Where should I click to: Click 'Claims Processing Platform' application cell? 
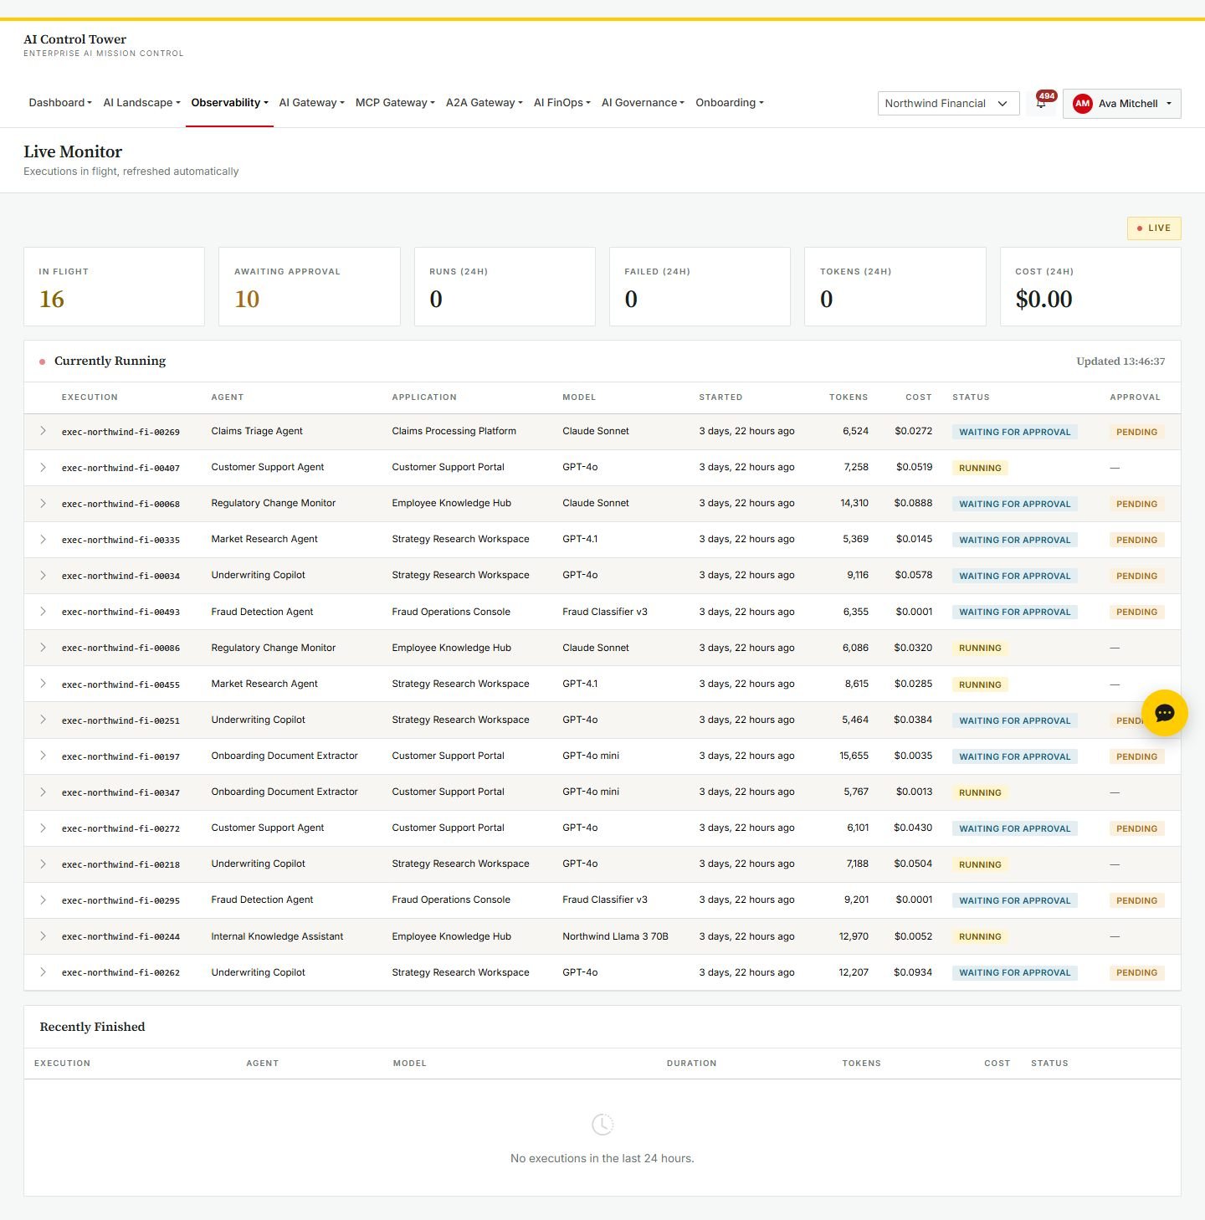tap(454, 431)
